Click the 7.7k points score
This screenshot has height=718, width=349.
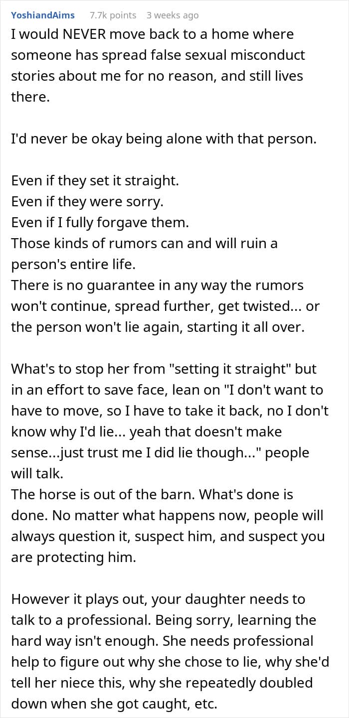pos(113,15)
